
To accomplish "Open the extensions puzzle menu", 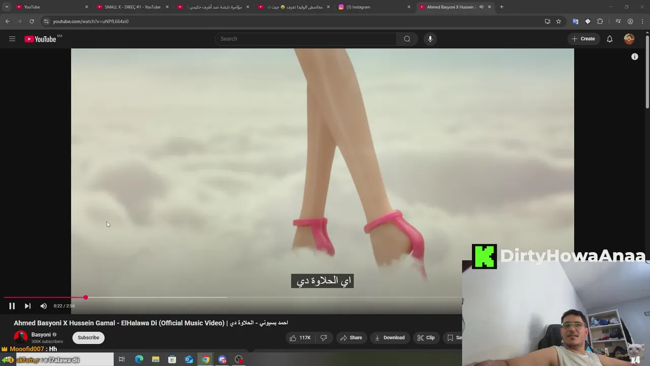I will [x=600, y=21].
